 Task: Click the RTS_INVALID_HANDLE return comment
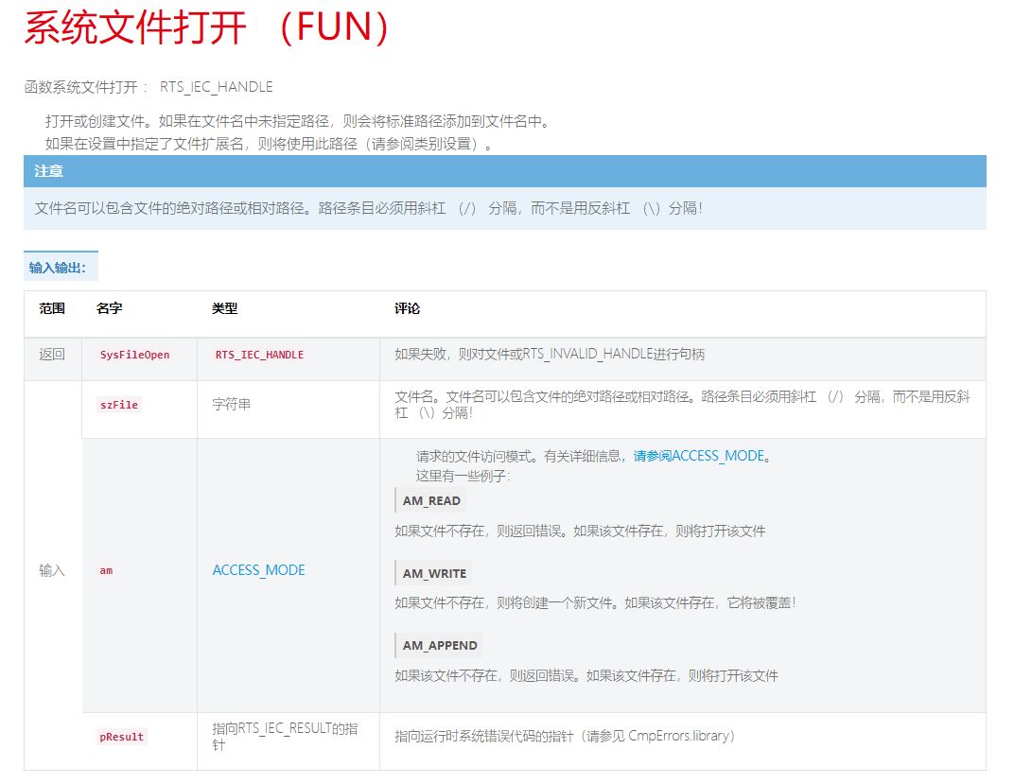tap(549, 355)
